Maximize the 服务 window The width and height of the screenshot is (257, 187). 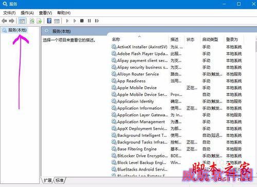tap(238, 4)
